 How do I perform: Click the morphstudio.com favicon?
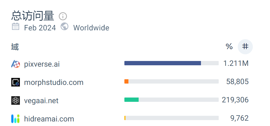pyautogui.click(x=16, y=82)
